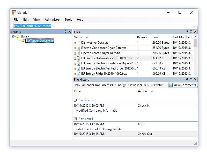
Task: Close the Folders panel
Action: (x=70, y=32)
